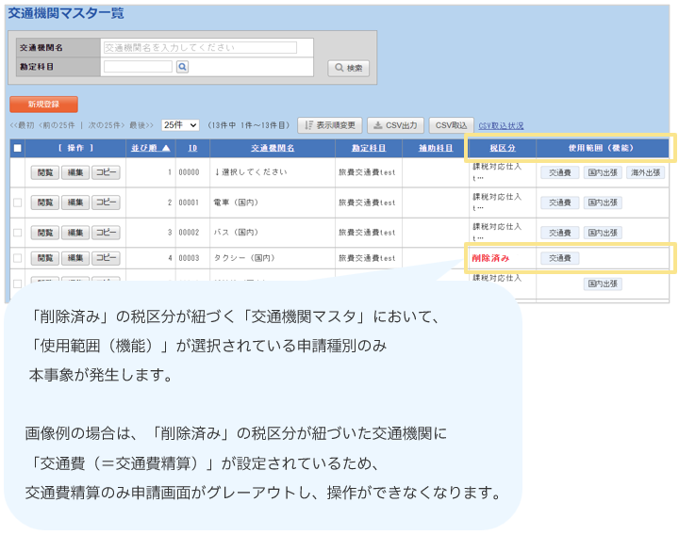
Task: Click 閲覧 for the バス(国内) row
Action: tap(45, 232)
